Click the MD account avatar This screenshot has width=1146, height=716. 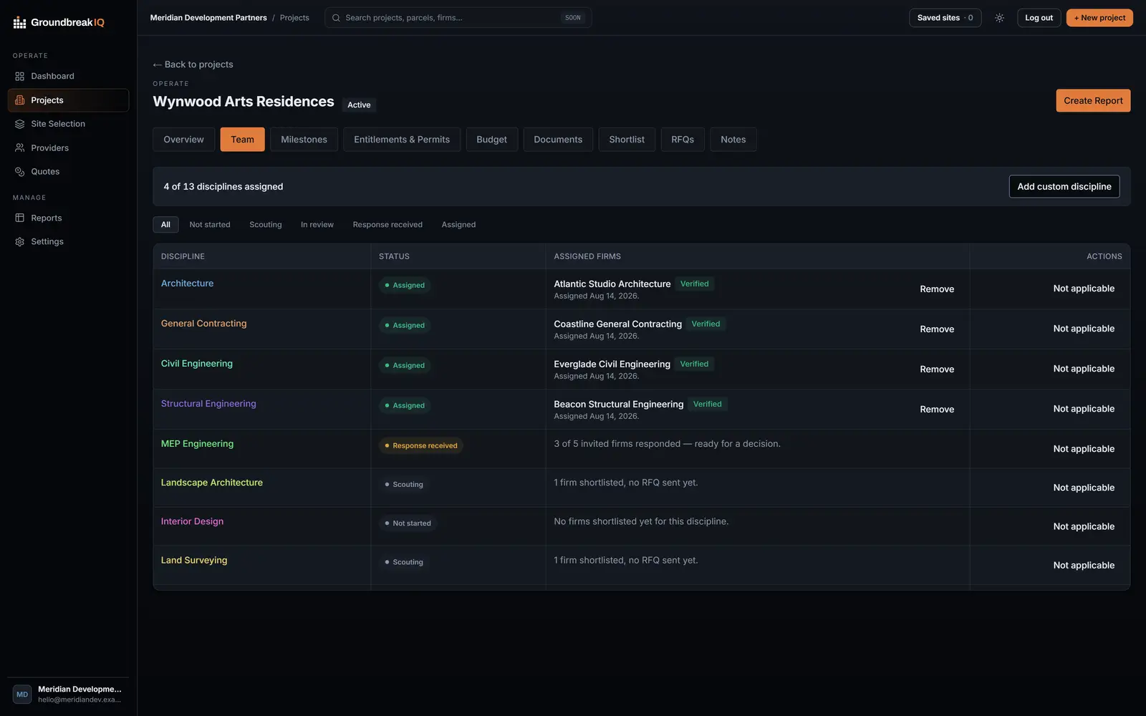[x=22, y=695]
